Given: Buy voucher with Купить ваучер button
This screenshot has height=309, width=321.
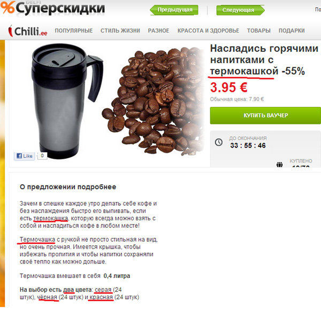Looking at the screenshot, I should 265,115.
